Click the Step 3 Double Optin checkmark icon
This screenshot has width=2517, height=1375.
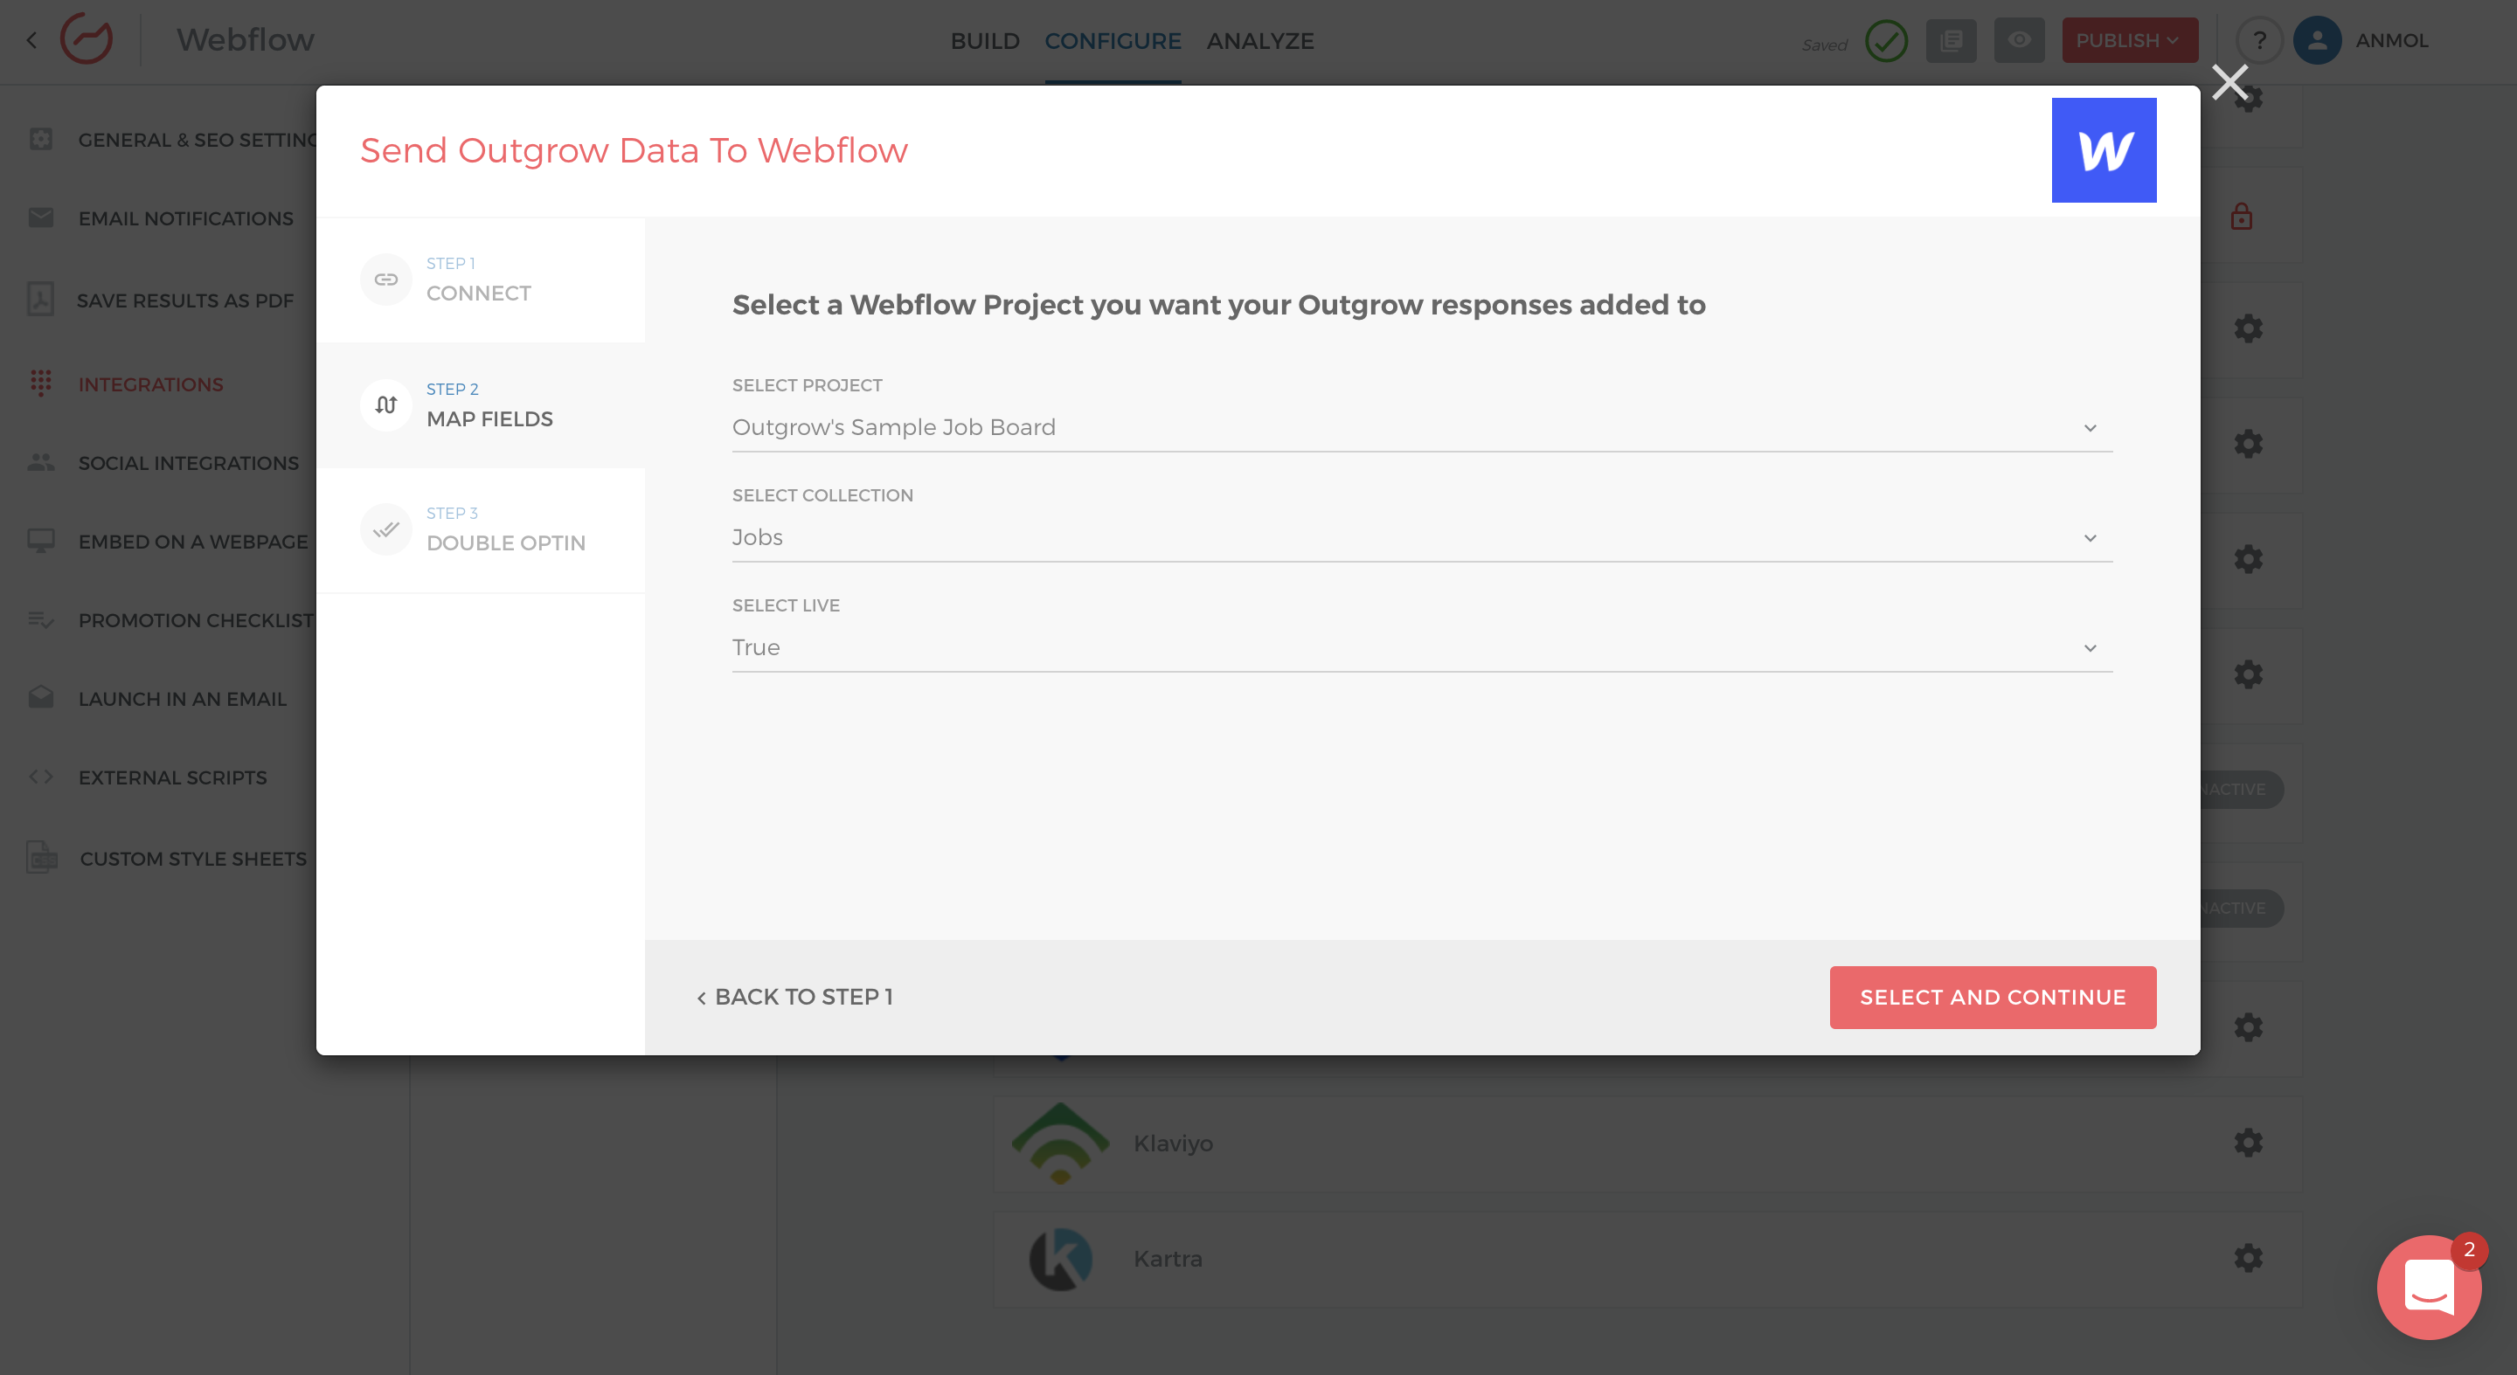coord(386,529)
